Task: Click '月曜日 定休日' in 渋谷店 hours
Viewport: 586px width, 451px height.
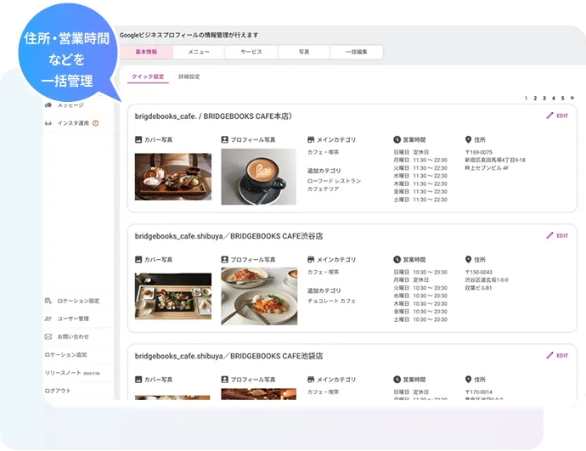Action: (411, 280)
